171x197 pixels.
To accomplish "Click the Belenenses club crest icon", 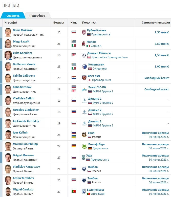I will point(84,192).
